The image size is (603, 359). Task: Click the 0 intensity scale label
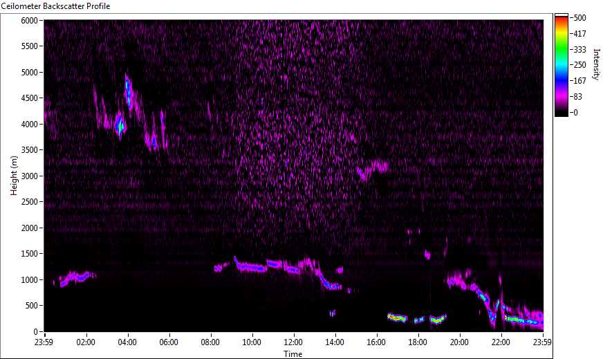click(x=575, y=112)
